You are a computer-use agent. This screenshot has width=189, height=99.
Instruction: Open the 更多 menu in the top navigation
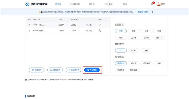[125, 4]
